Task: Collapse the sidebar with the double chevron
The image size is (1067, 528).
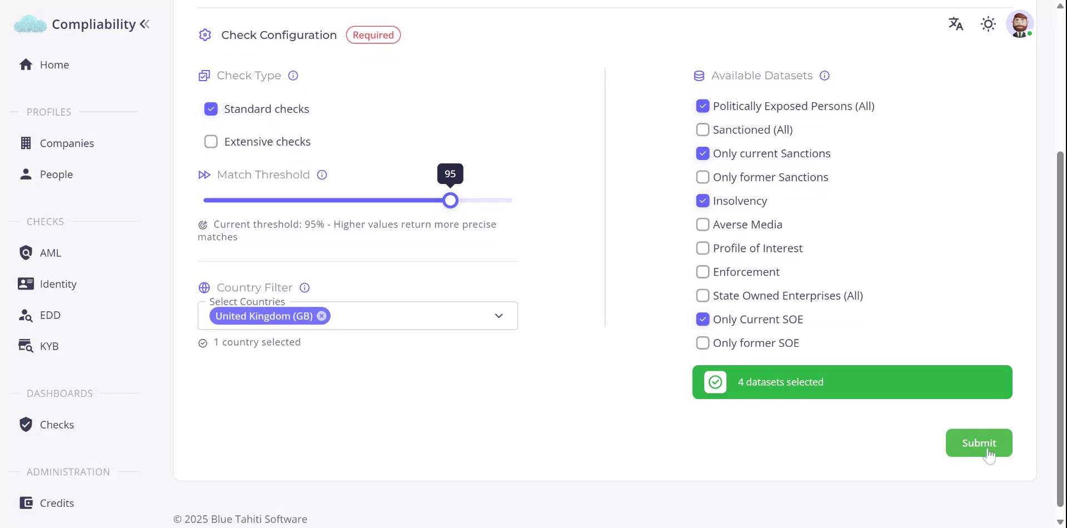Action: 145,24
